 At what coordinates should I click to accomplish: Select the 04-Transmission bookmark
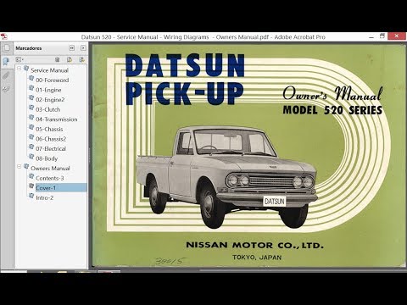pos(57,119)
